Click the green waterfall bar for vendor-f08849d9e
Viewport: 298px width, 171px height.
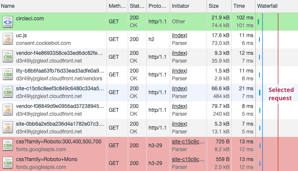tap(259, 110)
